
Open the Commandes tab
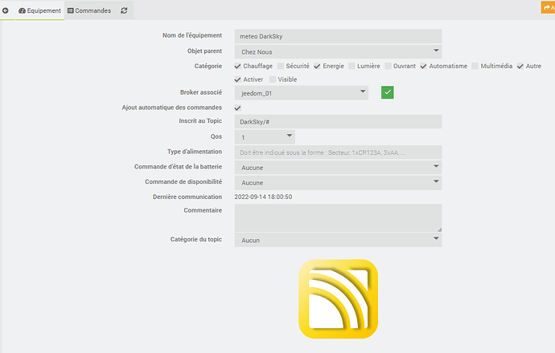point(88,10)
